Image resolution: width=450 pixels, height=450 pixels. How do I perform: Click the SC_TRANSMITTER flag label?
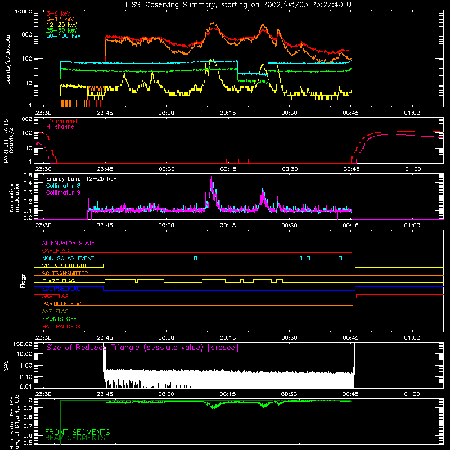(65, 273)
